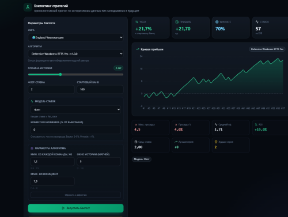Open the algorithm dropdown Defensive Weakness BTTS Yes
Screen dimensions: 288x217
coord(75,54)
